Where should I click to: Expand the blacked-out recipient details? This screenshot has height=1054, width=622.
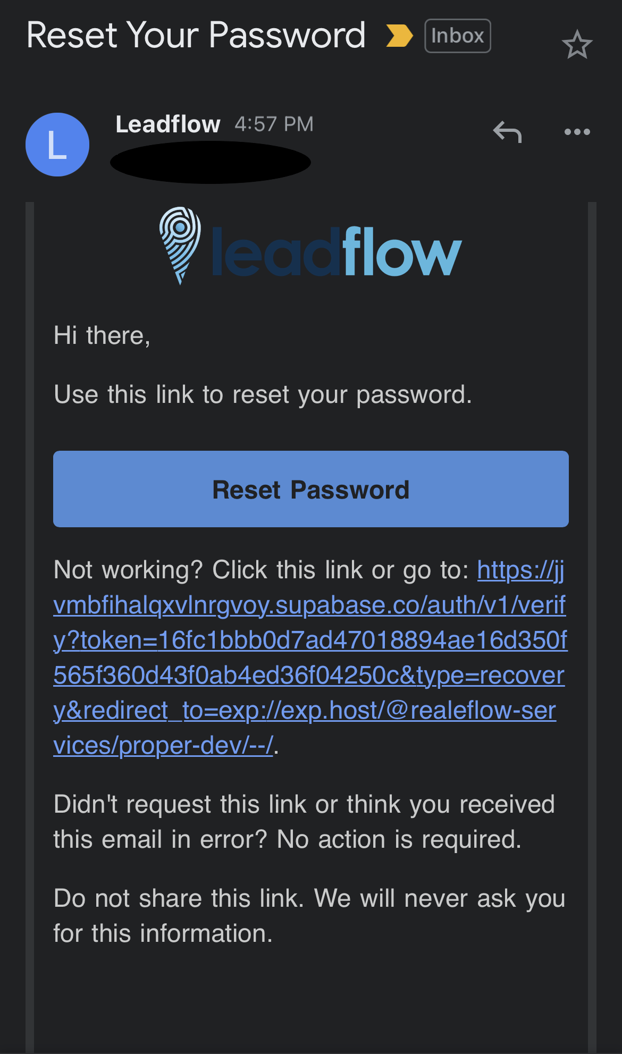tap(211, 163)
